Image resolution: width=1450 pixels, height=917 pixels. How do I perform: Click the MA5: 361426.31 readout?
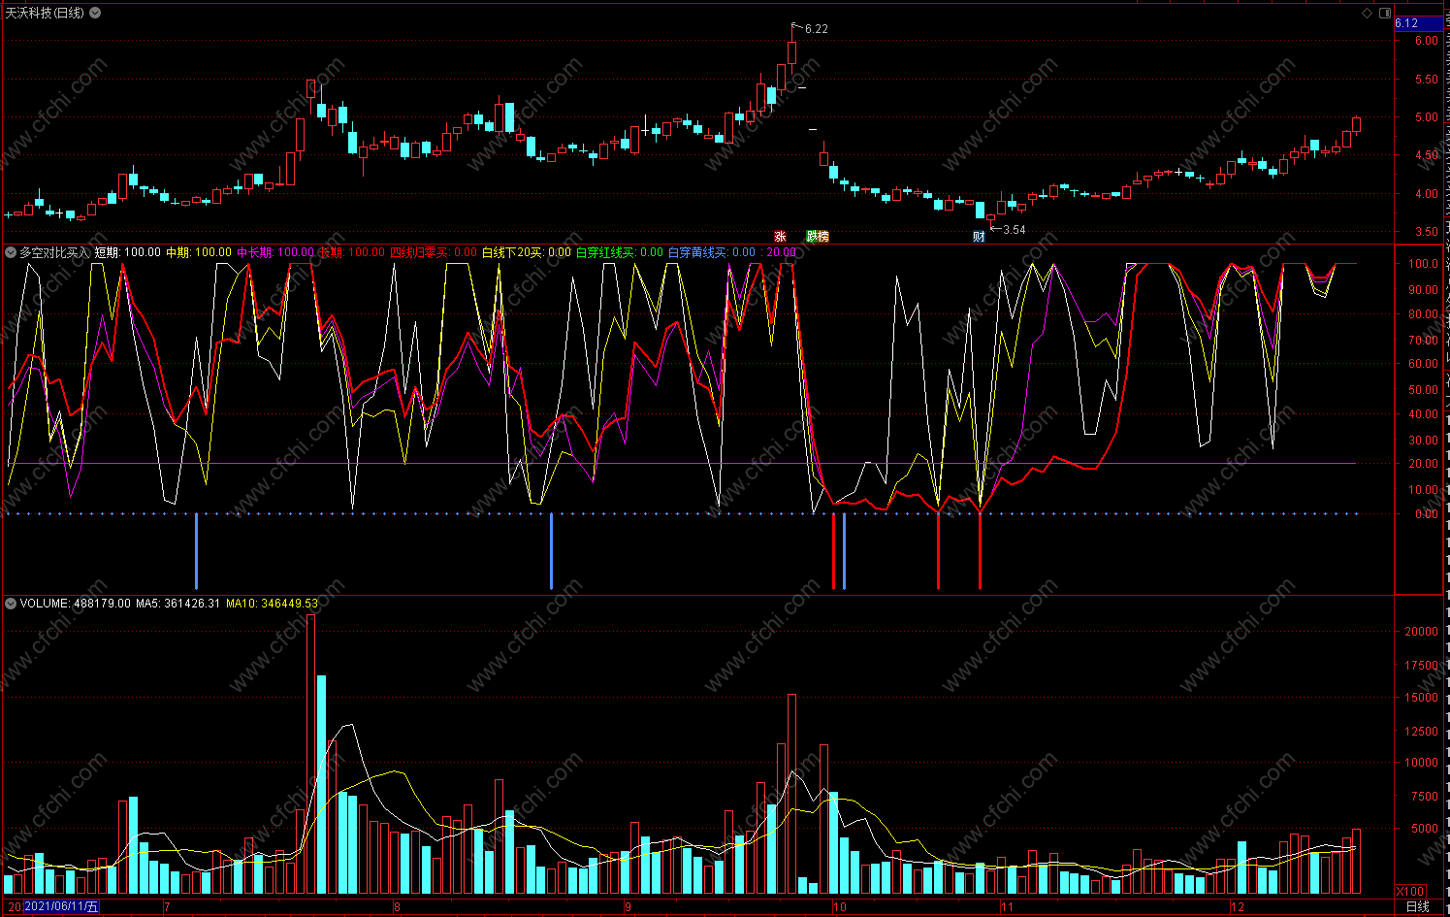(x=177, y=604)
